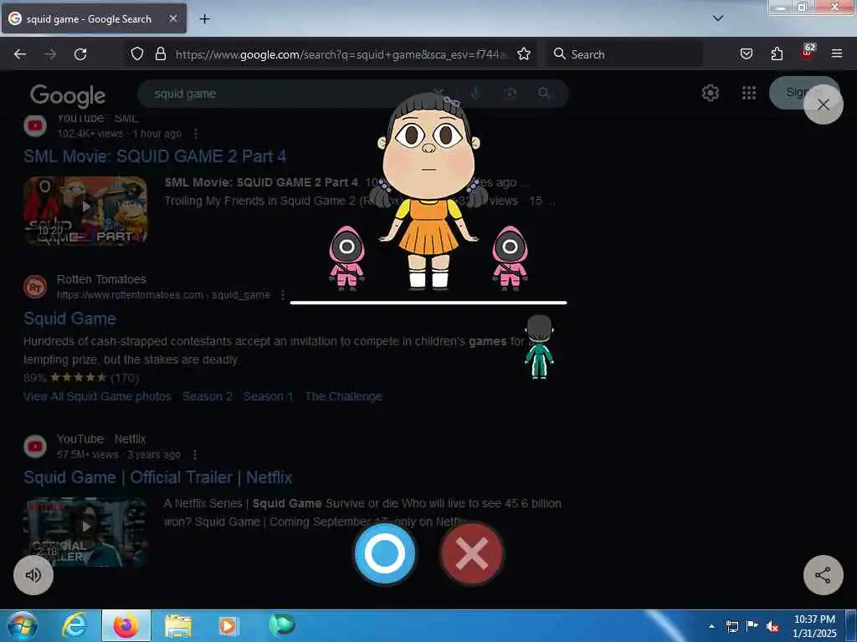The width and height of the screenshot is (857, 642).
Task: Open the uBlock extension with 62 badge
Action: point(808,53)
